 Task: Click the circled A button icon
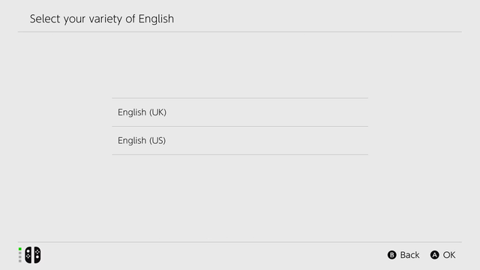click(435, 255)
